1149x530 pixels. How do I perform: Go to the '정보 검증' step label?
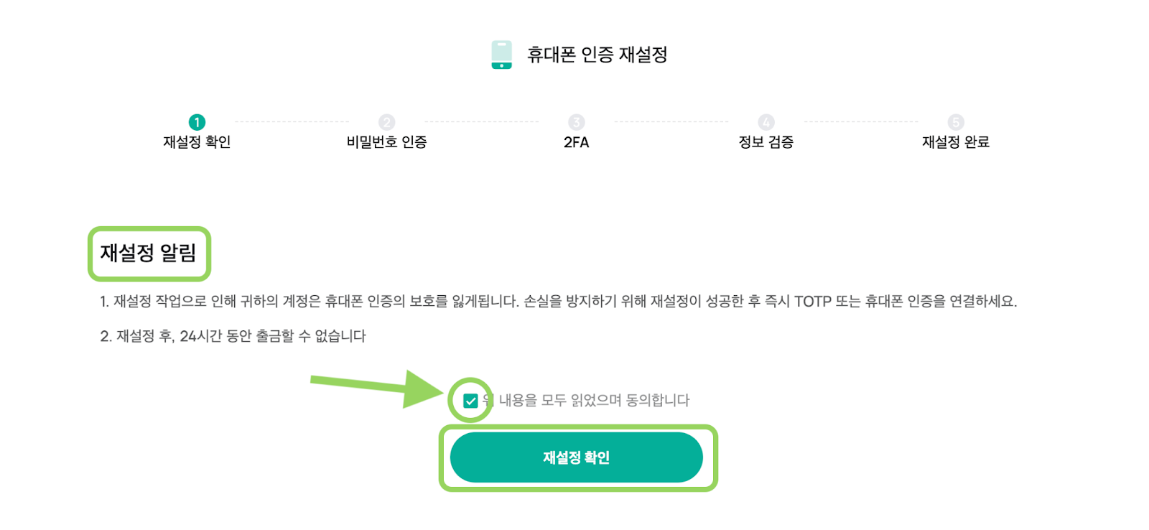[x=766, y=142]
